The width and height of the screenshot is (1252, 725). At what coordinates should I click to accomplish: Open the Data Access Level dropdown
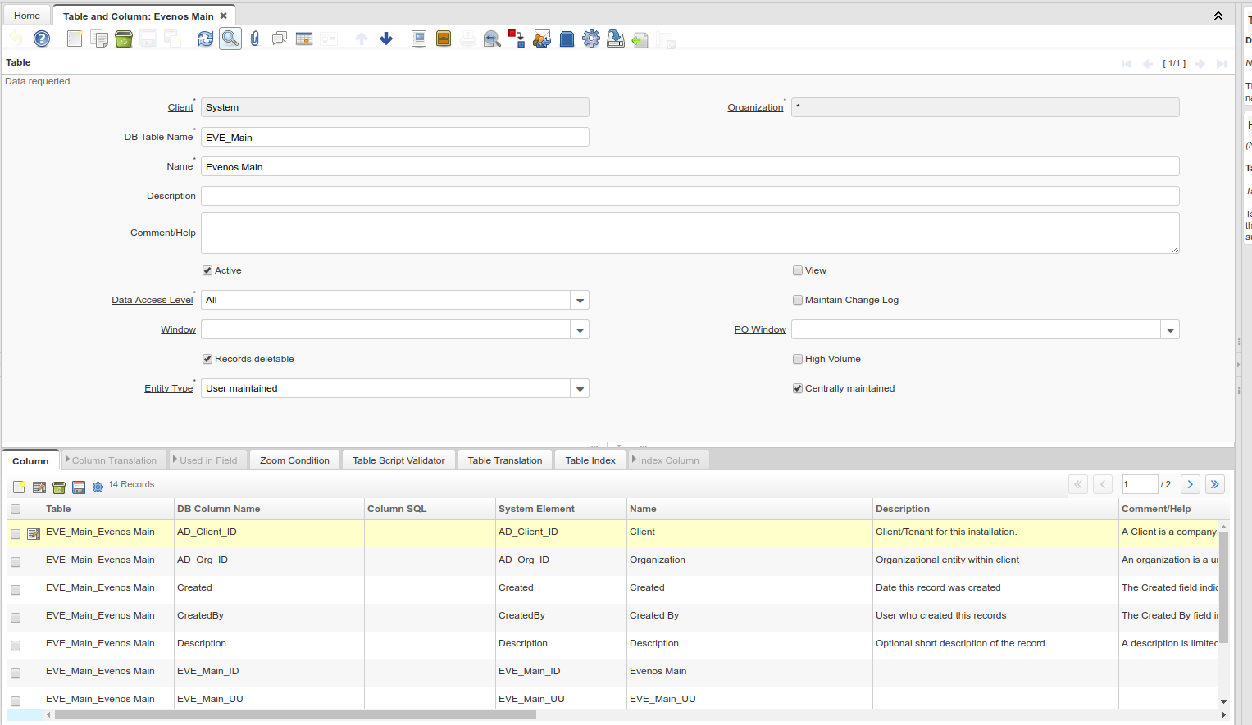[x=580, y=301]
